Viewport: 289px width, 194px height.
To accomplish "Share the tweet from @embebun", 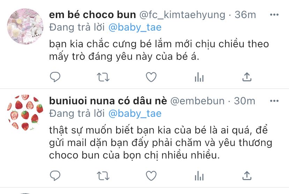I will [247, 176].
